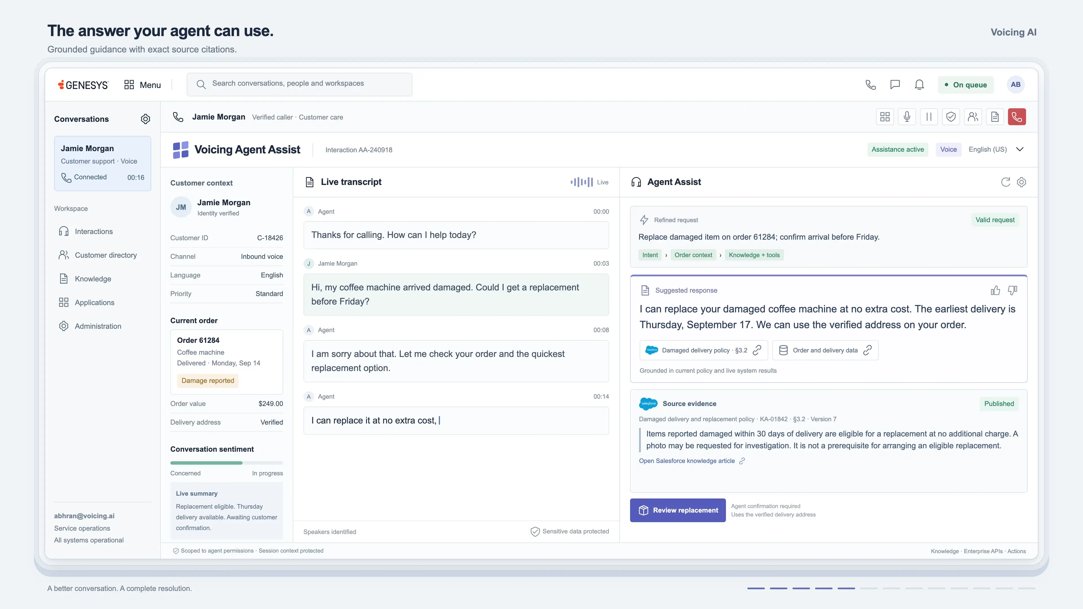Click the Assistance active badge
The image size is (1083, 609).
pyautogui.click(x=898, y=149)
